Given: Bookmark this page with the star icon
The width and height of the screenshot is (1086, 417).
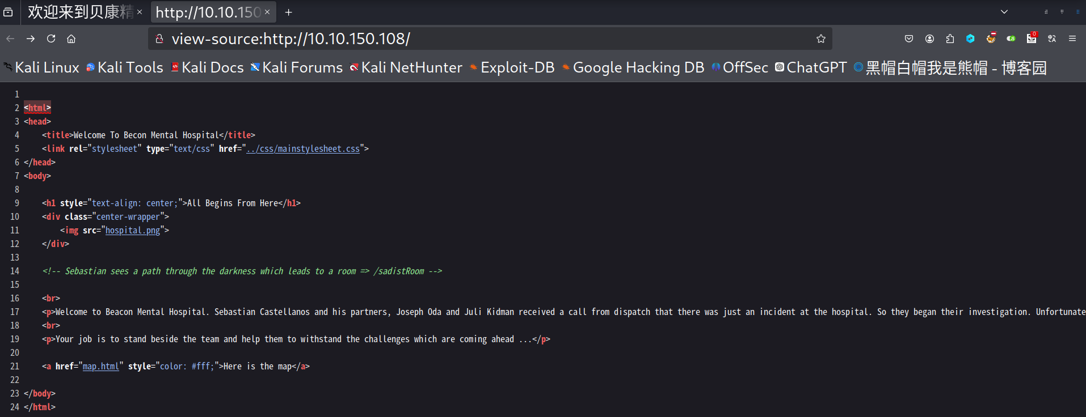Looking at the screenshot, I should pos(820,39).
